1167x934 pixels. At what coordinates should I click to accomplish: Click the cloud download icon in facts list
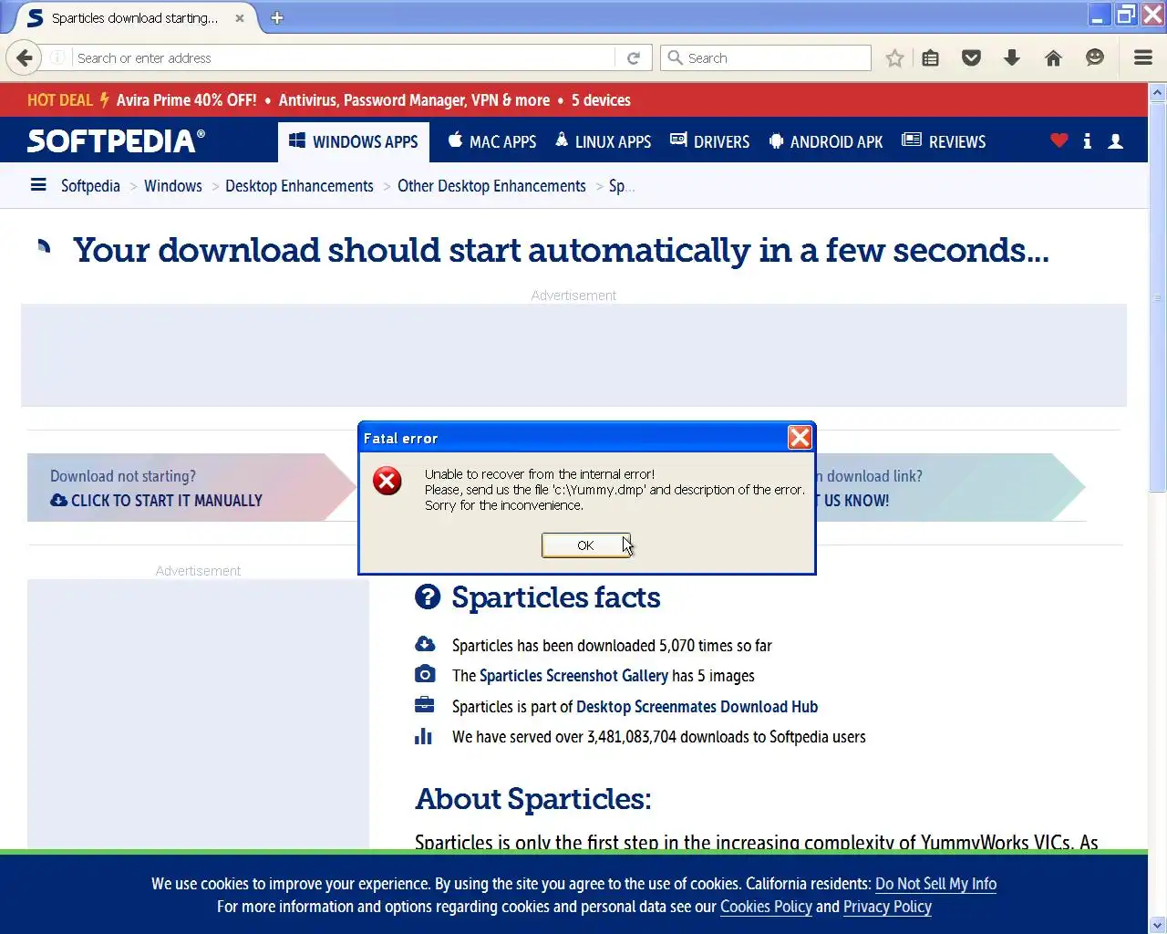pyautogui.click(x=425, y=644)
